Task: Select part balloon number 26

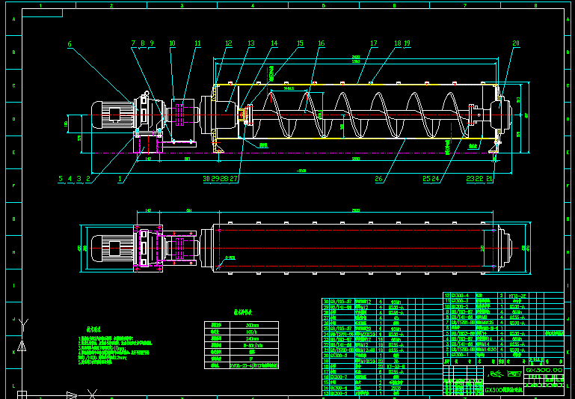Action: (379, 179)
